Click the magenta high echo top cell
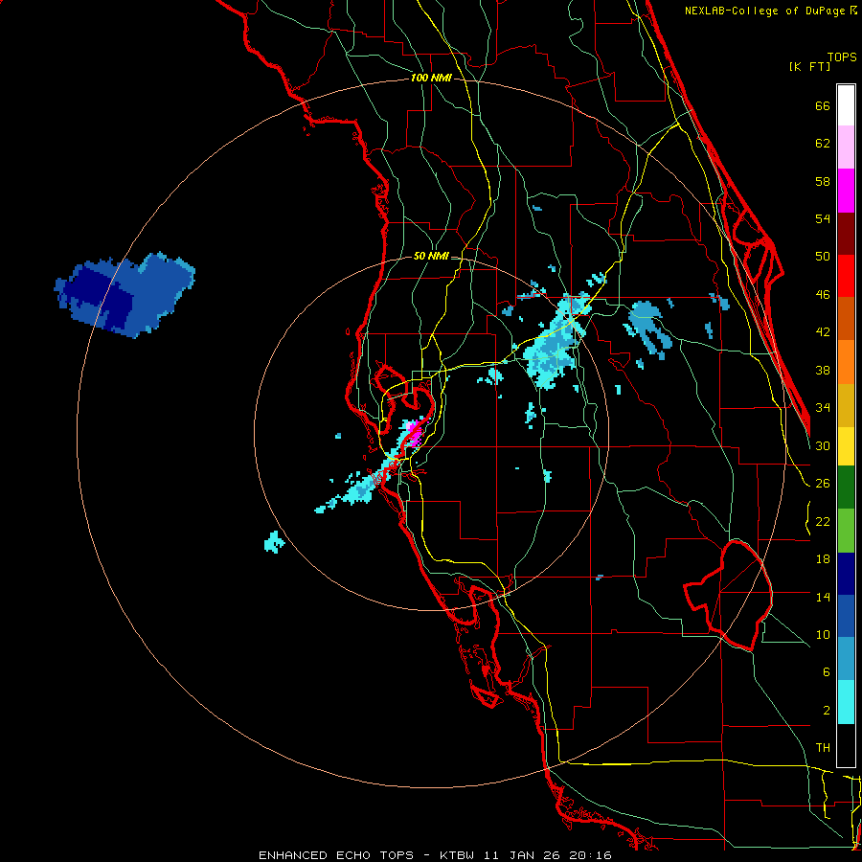The width and height of the screenshot is (862, 862). 415,433
